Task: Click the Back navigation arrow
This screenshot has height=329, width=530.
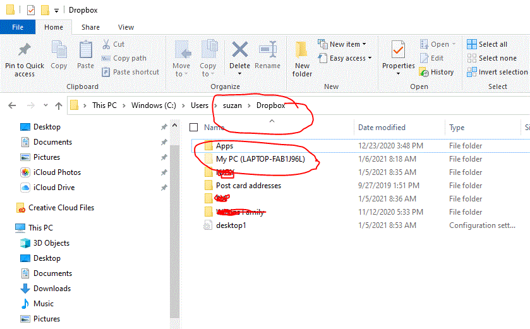Action: coord(12,105)
